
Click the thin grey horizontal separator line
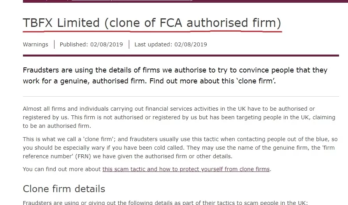(x=181, y=96)
